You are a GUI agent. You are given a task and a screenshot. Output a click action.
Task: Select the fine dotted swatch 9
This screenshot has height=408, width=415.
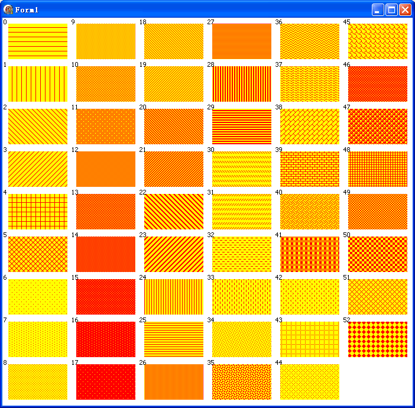coord(106,41)
